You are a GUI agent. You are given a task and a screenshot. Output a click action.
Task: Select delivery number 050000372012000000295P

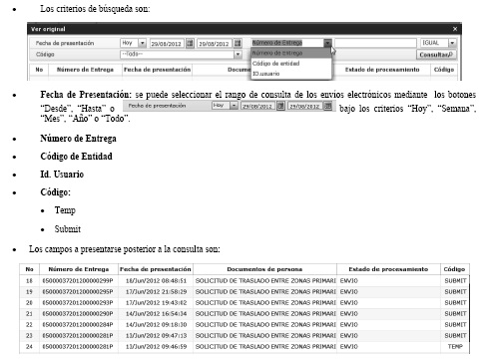point(78,292)
